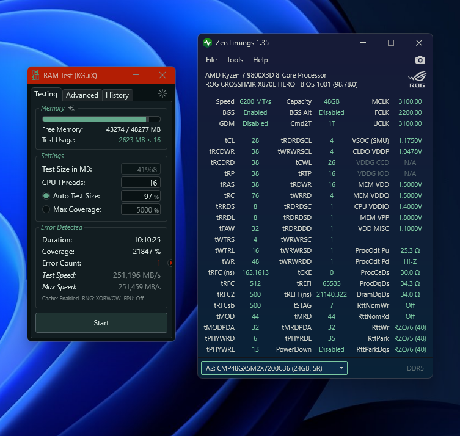
Task: Open the memory module selector dropdown
Action: coord(274,368)
